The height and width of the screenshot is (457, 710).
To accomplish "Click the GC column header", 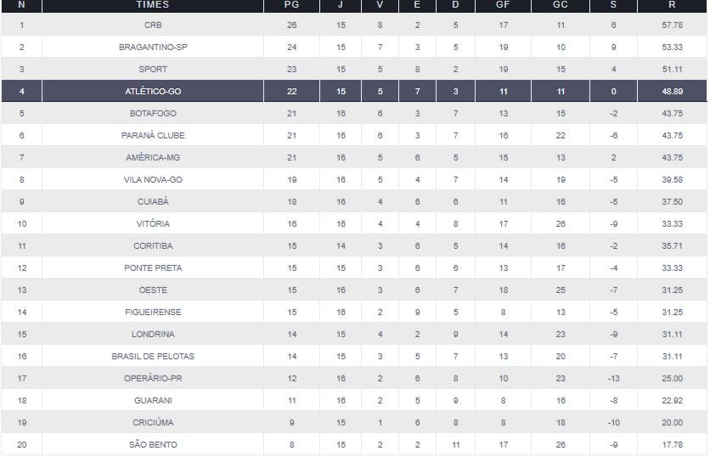I will (x=561, y=5).
